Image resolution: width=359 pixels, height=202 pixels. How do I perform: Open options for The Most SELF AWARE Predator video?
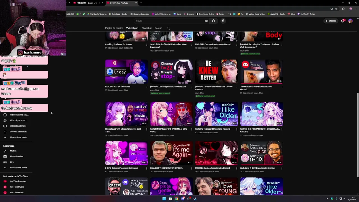coord(282,87)
